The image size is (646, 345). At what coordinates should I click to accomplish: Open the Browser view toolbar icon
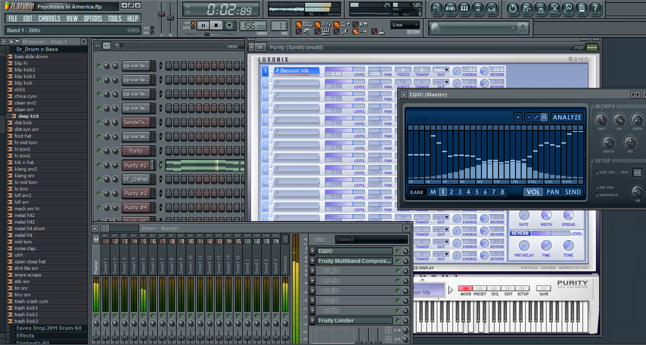pyautogui.click(x=478, y=9)
